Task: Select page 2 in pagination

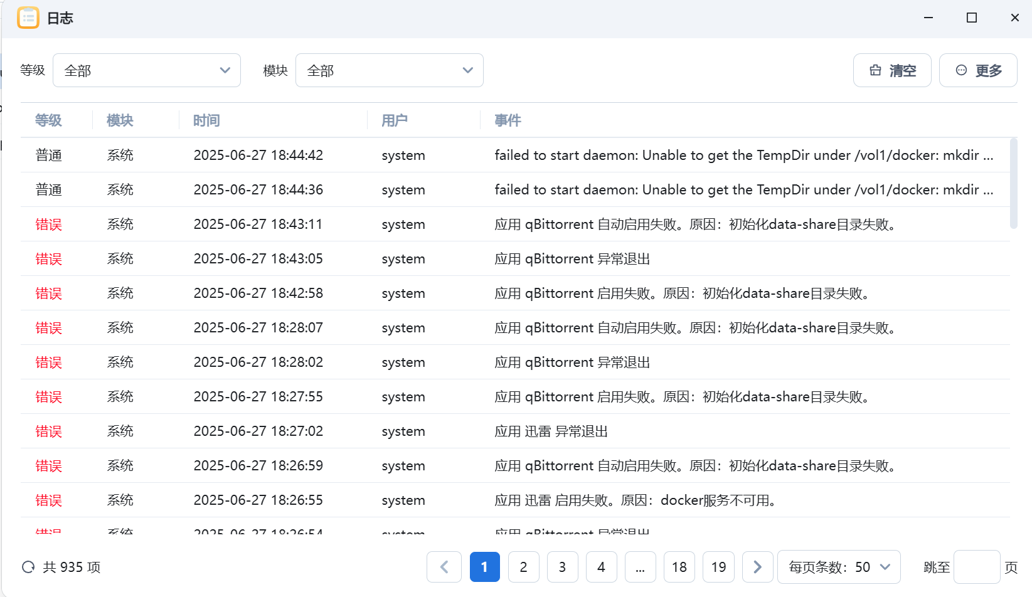Action: click(523, 568)
